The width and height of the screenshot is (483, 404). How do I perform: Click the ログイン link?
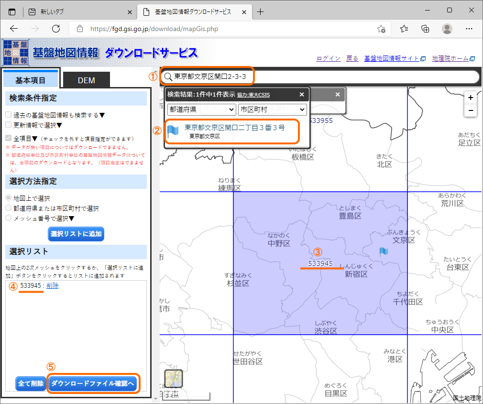point(329,58)
